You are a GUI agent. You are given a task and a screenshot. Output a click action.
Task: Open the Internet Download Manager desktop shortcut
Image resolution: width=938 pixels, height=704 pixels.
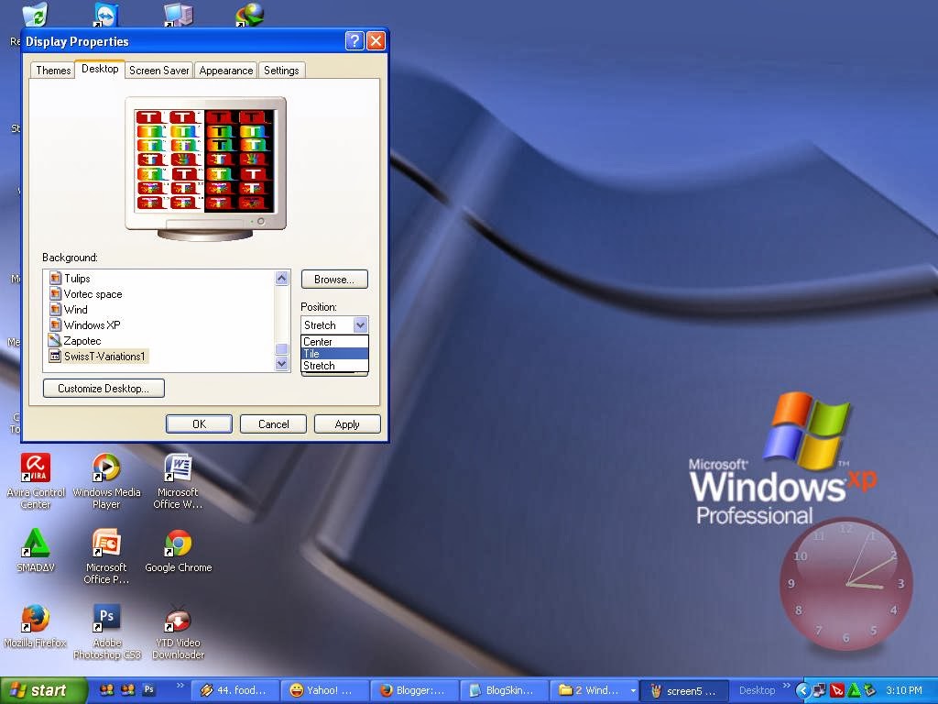click(x=250, y=15)
